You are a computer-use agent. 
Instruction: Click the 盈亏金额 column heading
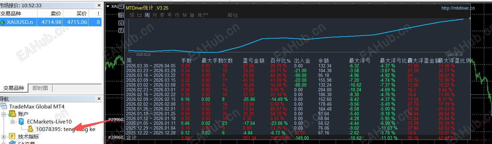pyautogui.click(x=253, y=61)
